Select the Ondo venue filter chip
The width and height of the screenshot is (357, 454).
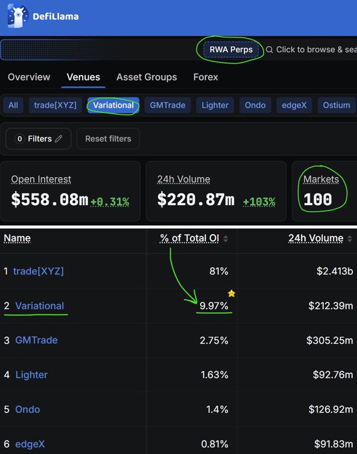[255, 105]
